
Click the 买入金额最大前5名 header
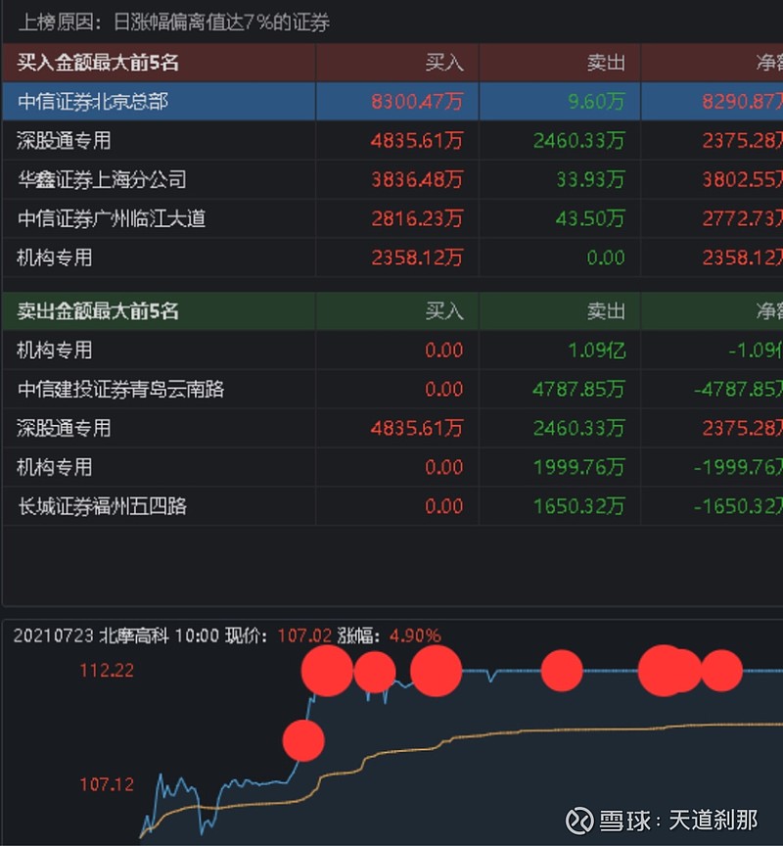coord(98,63)
